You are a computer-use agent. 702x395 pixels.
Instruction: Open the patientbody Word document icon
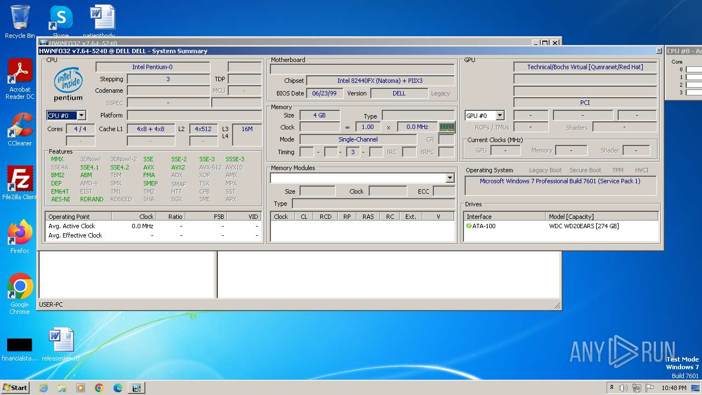[103, 22]
